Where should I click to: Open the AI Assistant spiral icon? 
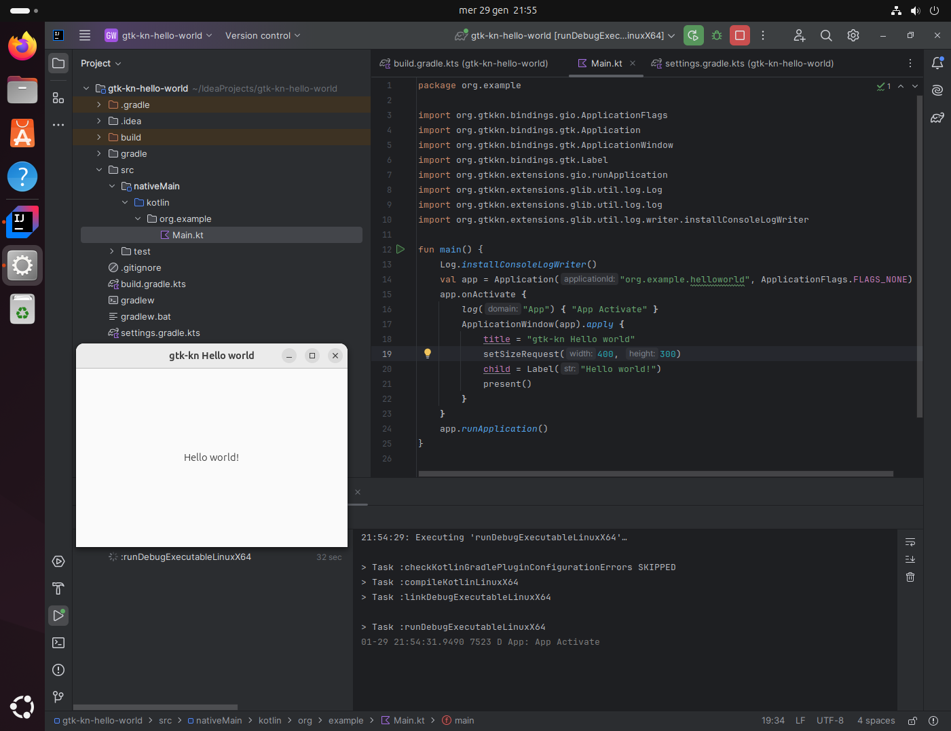coord(937,90)
